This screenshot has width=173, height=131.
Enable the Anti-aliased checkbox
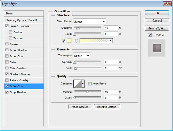[90, 84]
